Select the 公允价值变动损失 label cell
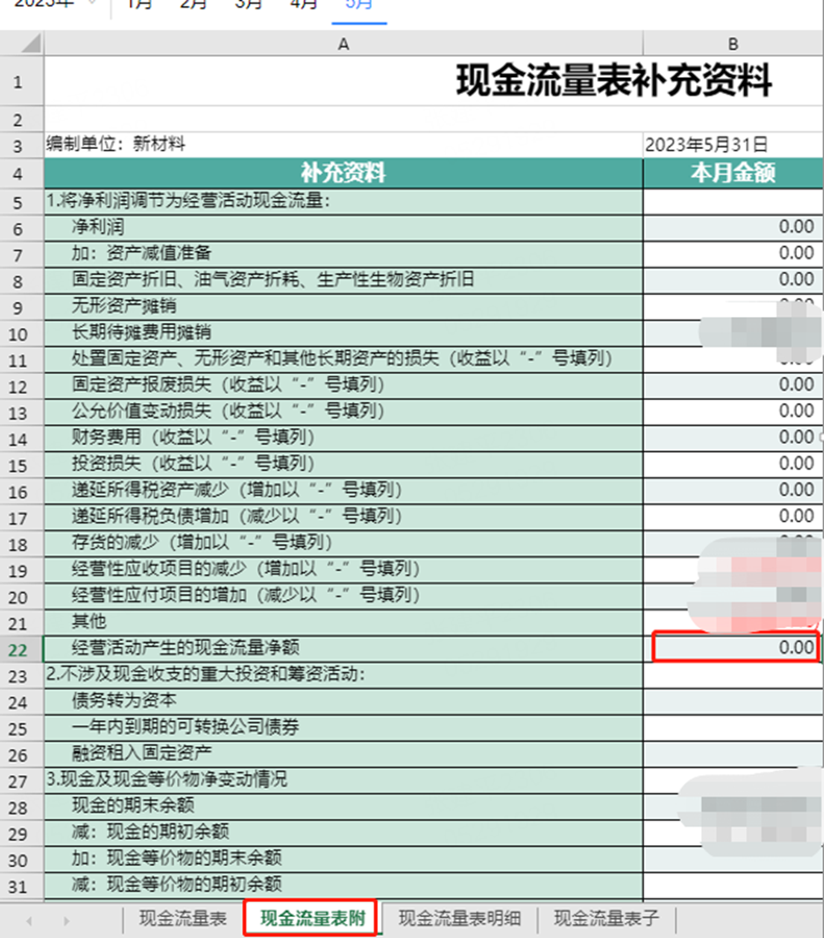 tap(343, 412)
